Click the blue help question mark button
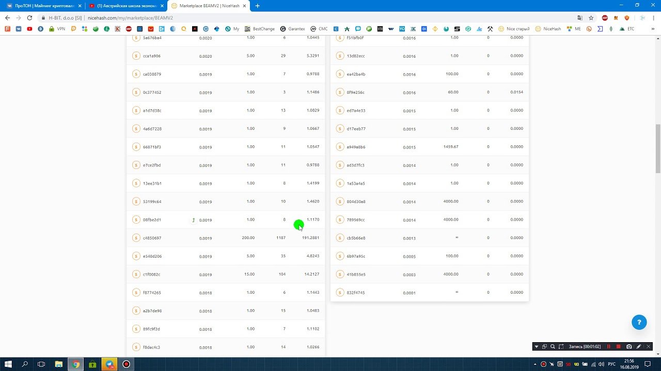This screenshot has height=371, width=661. pos(639,322)
